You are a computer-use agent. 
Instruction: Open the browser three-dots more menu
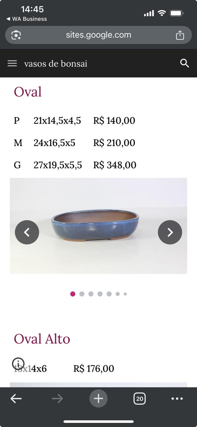pos(177,398)
